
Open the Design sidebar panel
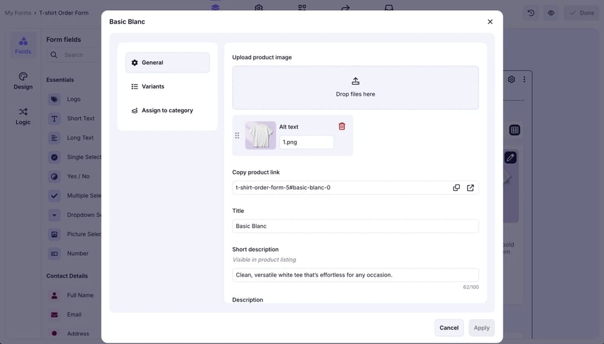(23, 81)
